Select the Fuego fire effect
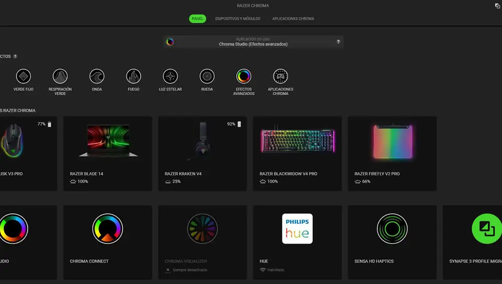Image resolution: width=502 pixels, height=284 pixels. 134,77
